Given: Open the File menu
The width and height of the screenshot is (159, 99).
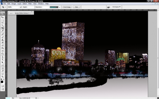Looking at the screenshot, I should [x=5, y=4].
